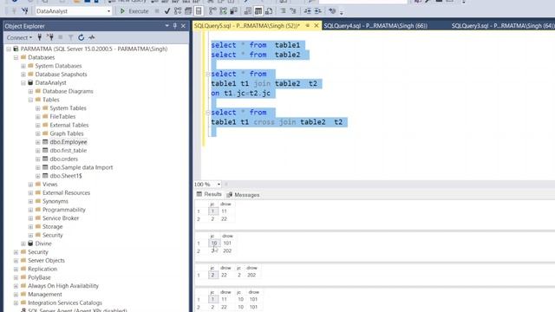Select dbo.first_table in the tree
Screen dimensions: 555x312
[x=69, y=150]
